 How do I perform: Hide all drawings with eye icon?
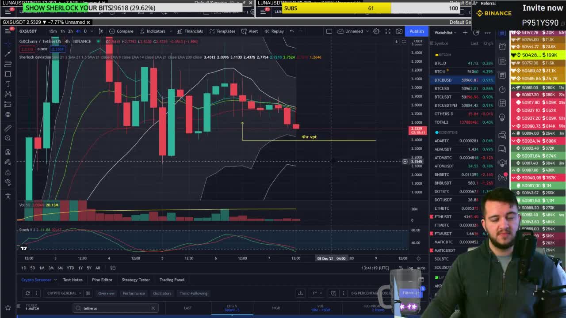click(8, 182)
